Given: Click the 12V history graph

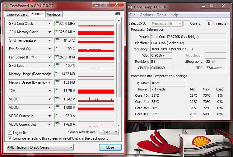Looking at the screenshot, I should pos(96,91).
